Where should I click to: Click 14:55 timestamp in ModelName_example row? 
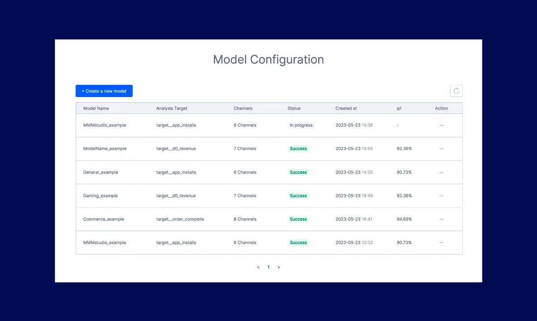[354, 148]
